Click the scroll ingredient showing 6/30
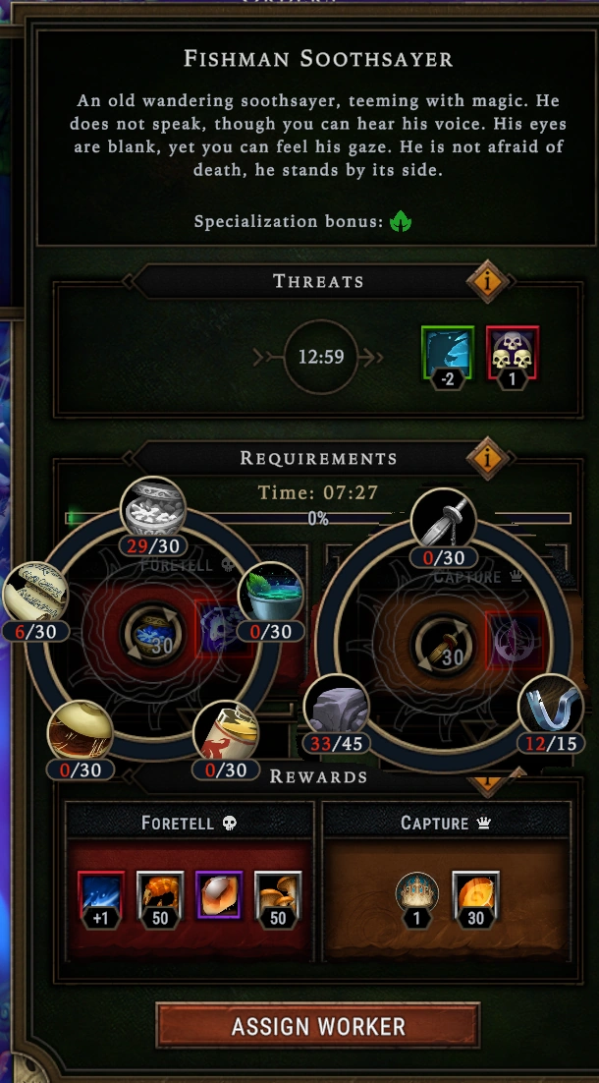 tap(35, 594)
